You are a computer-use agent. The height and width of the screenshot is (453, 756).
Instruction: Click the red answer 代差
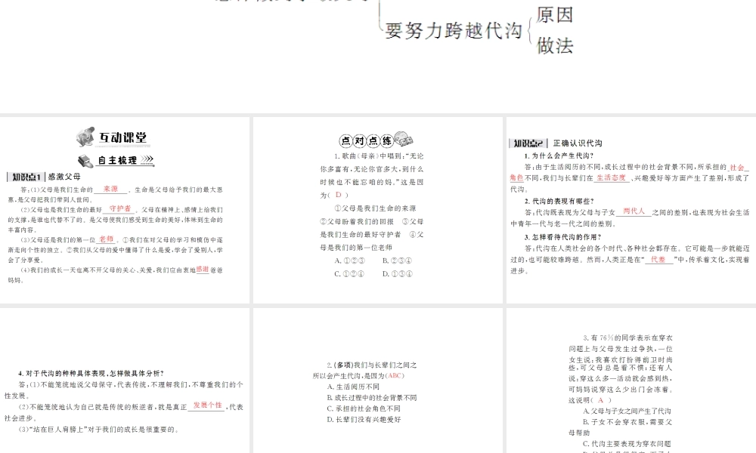[x=658, y=259]
